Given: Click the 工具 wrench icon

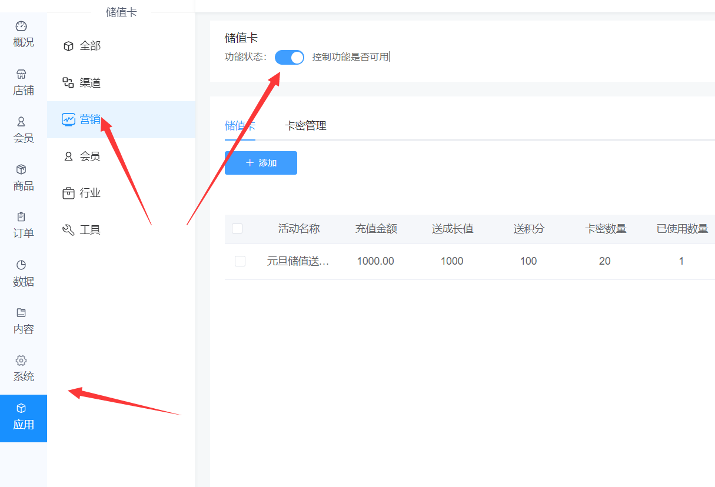Looking at the screenshot, I should 68,230.
